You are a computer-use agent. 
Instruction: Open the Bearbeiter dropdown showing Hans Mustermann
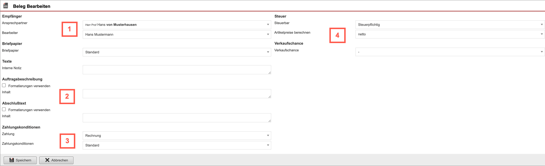[177, 35]
